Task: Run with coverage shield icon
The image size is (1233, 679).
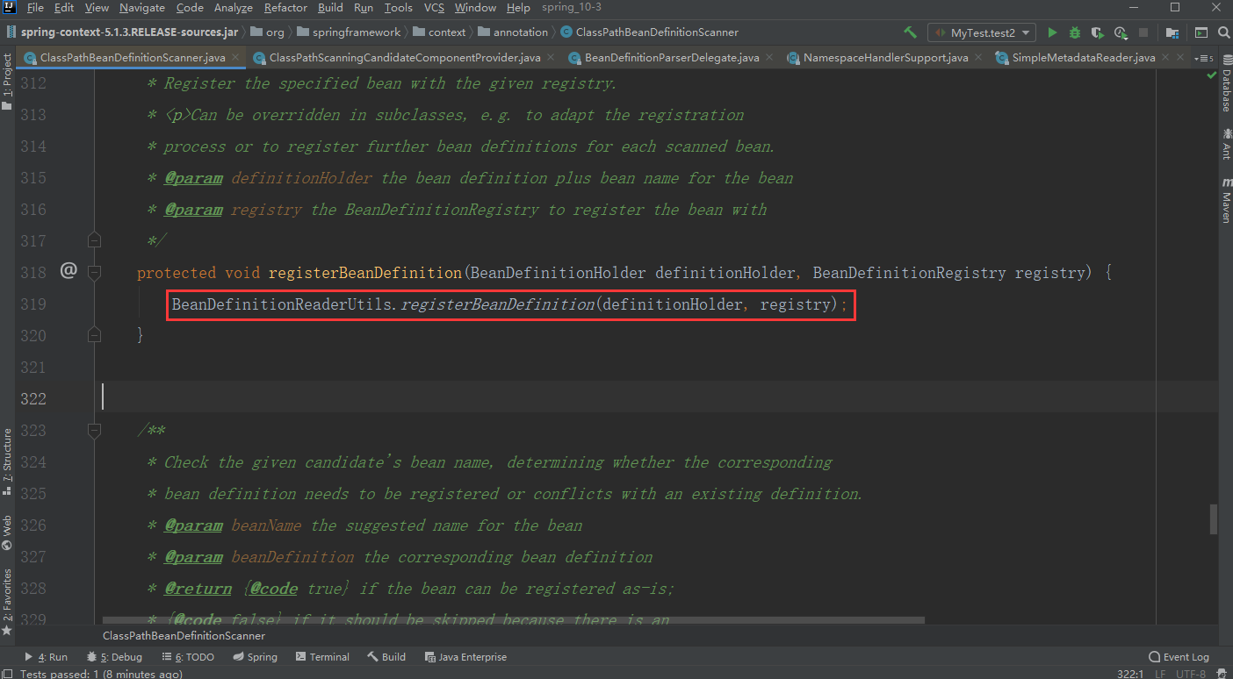Action: [x=1097, y=32]
